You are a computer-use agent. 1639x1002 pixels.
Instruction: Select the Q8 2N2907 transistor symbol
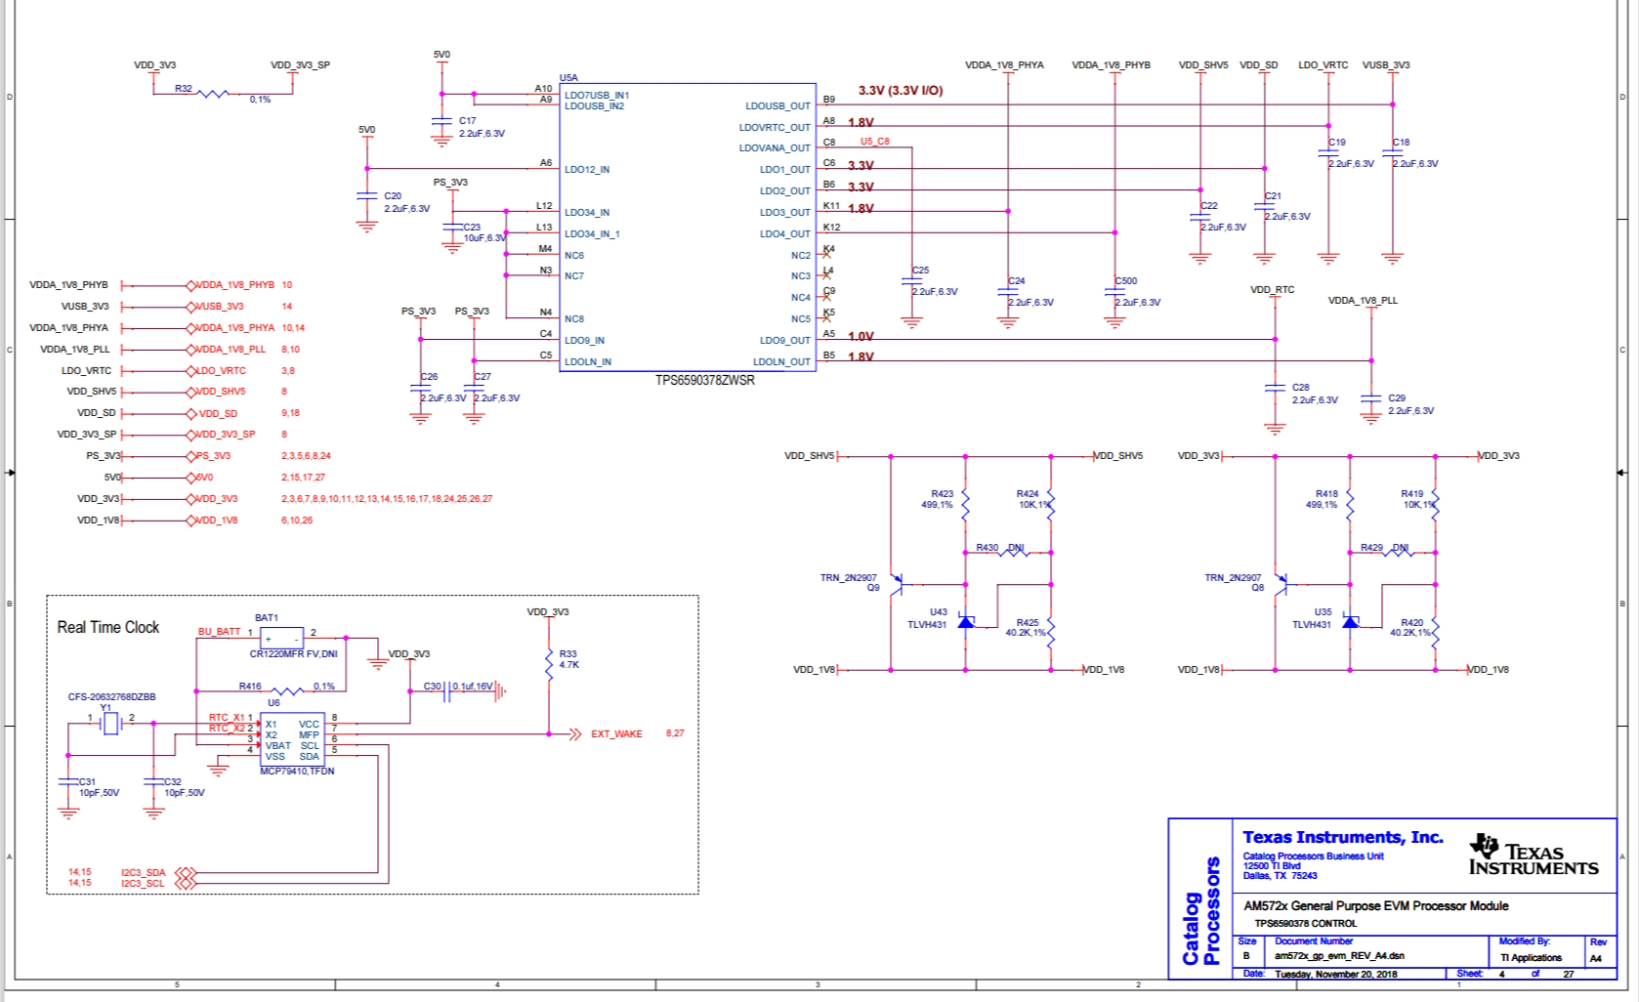click(x=1281, y=584)
